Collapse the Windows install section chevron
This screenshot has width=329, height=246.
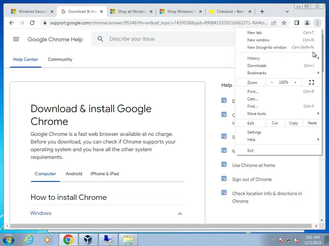click(x=180, y=214)
